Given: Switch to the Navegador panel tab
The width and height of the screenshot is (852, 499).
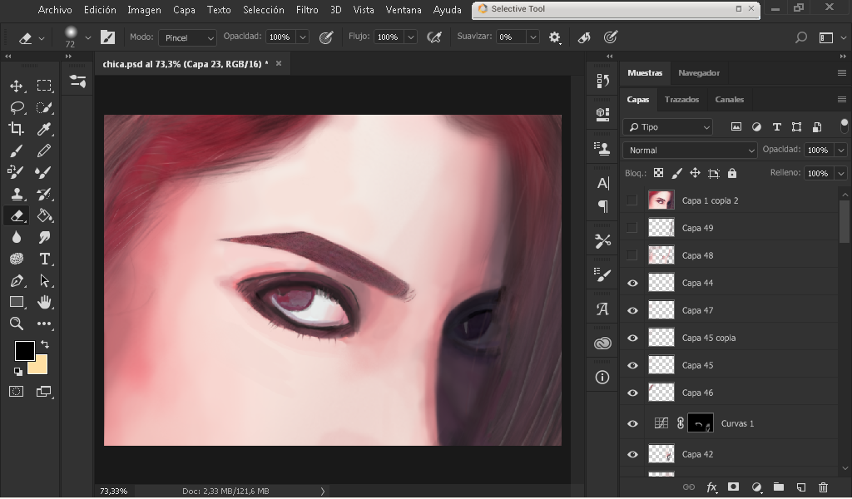Looking at the screenshot, I should [698, 73].
